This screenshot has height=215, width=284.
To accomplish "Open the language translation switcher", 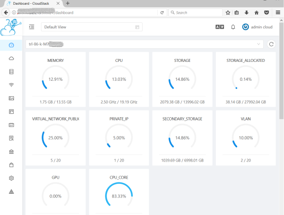I will (220, 27).
